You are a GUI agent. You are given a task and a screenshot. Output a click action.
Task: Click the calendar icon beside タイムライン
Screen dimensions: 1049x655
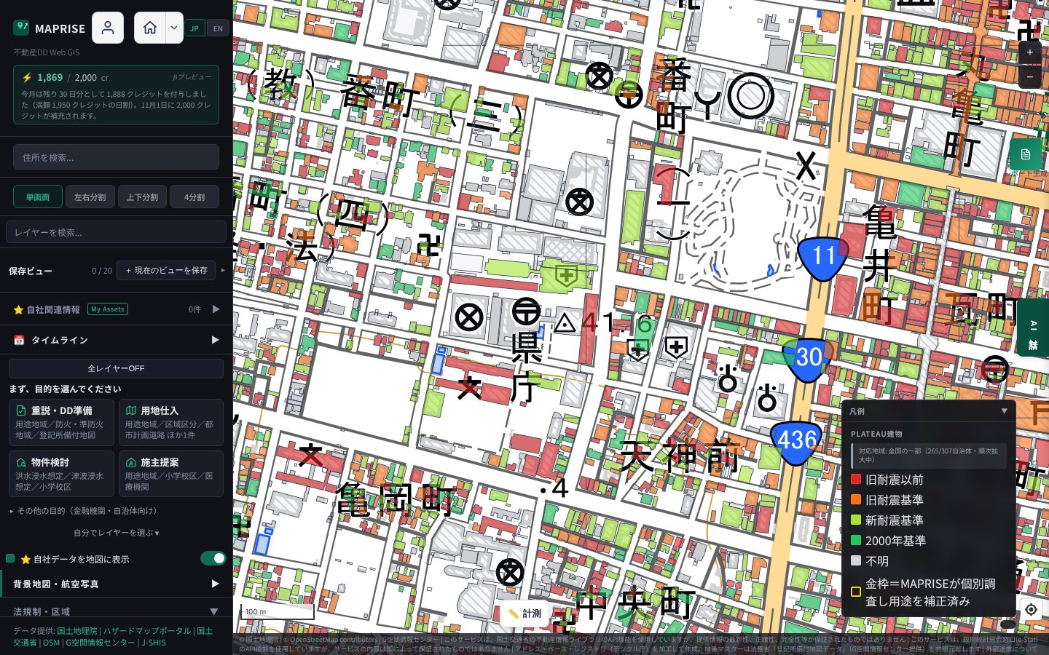pos(19,340)
